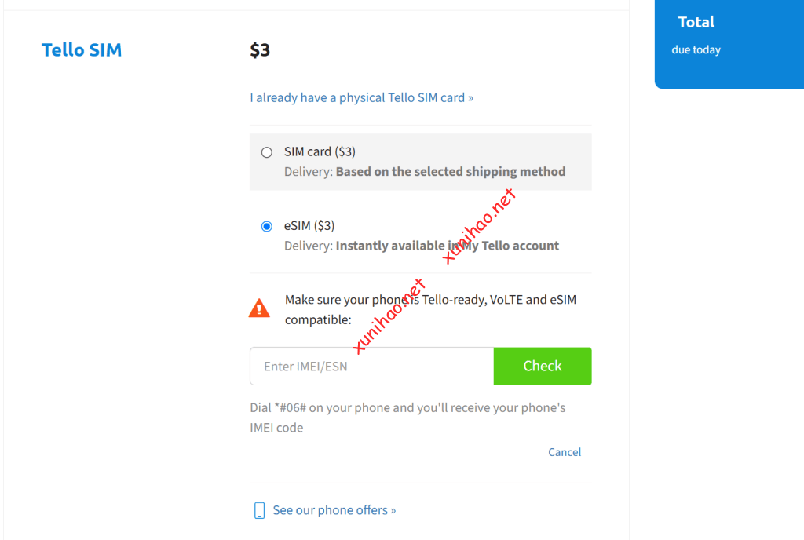Open the 'See our phone offers' link

(334, 510)
